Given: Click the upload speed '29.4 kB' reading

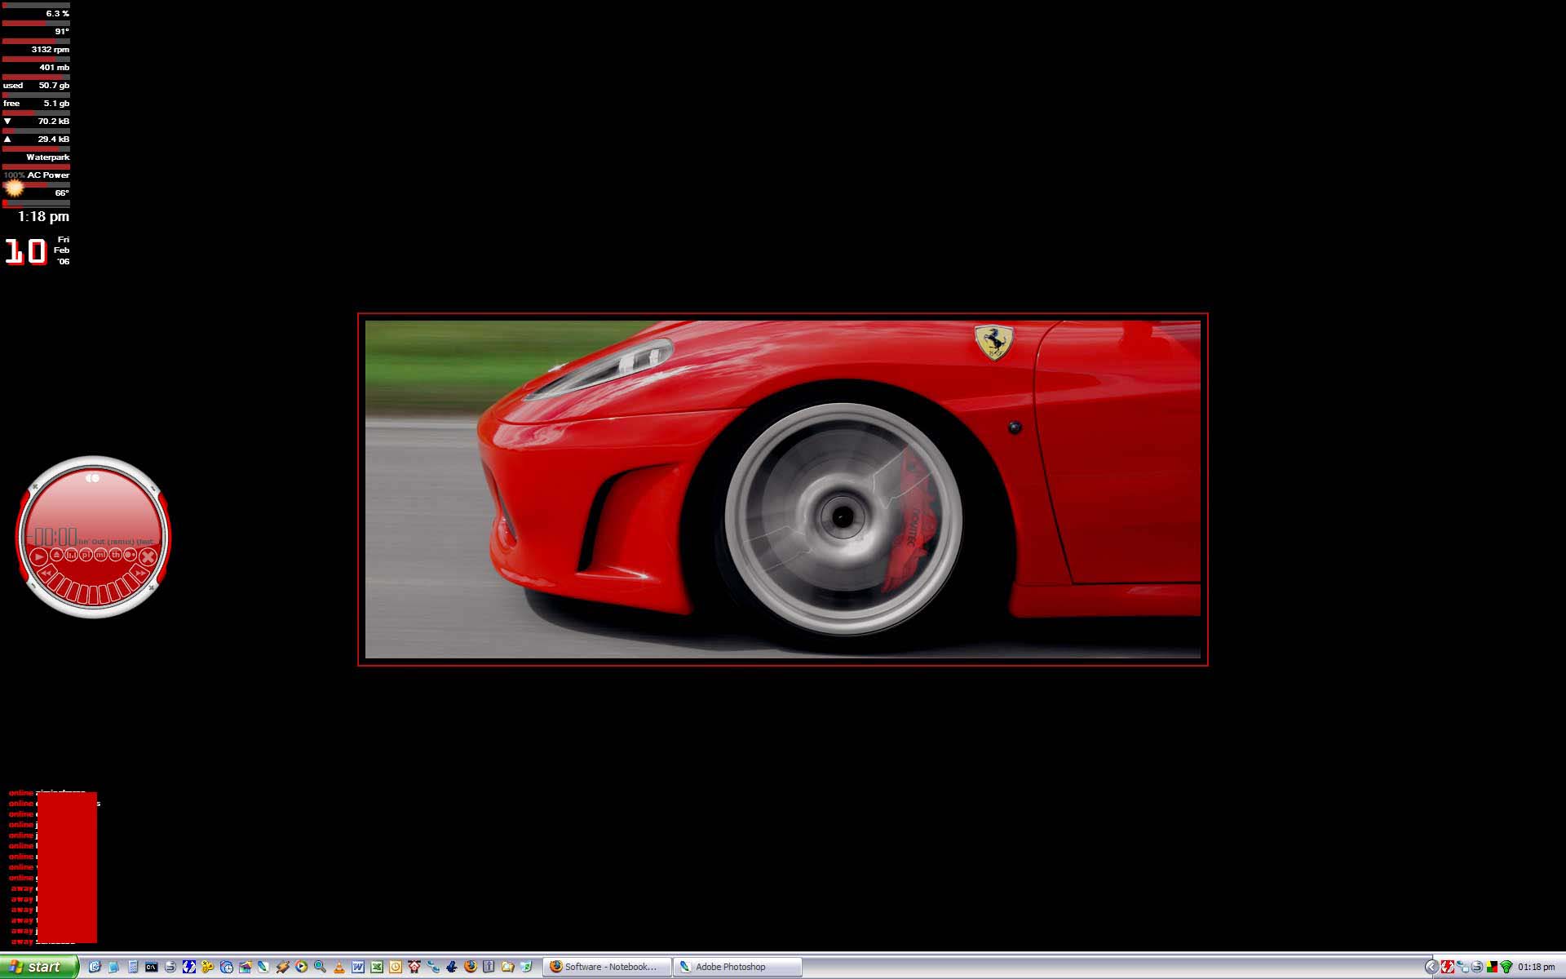Looking at the screenshot, I should (54, 140).
